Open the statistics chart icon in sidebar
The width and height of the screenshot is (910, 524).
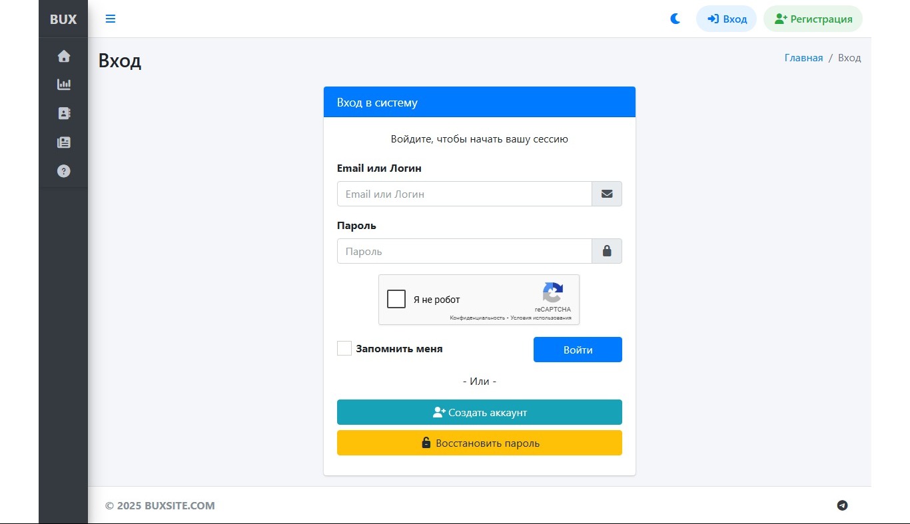(64, 85)
